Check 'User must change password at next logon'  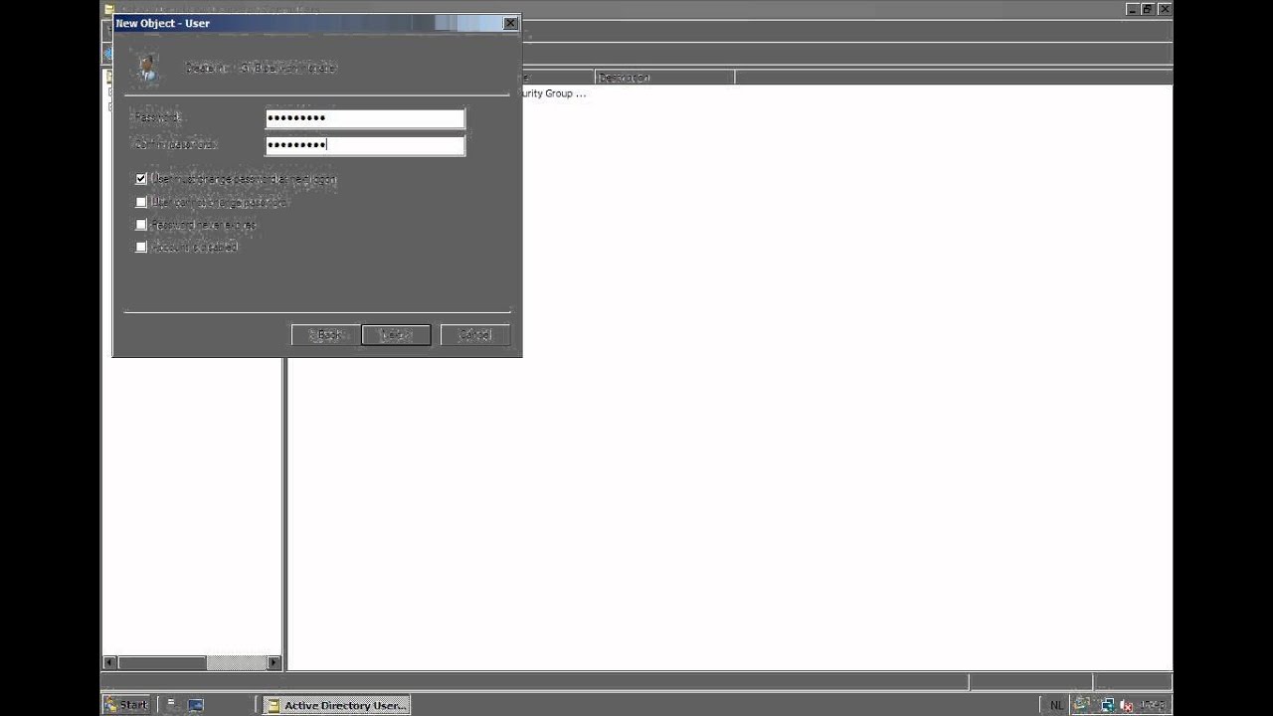[141, 179]
